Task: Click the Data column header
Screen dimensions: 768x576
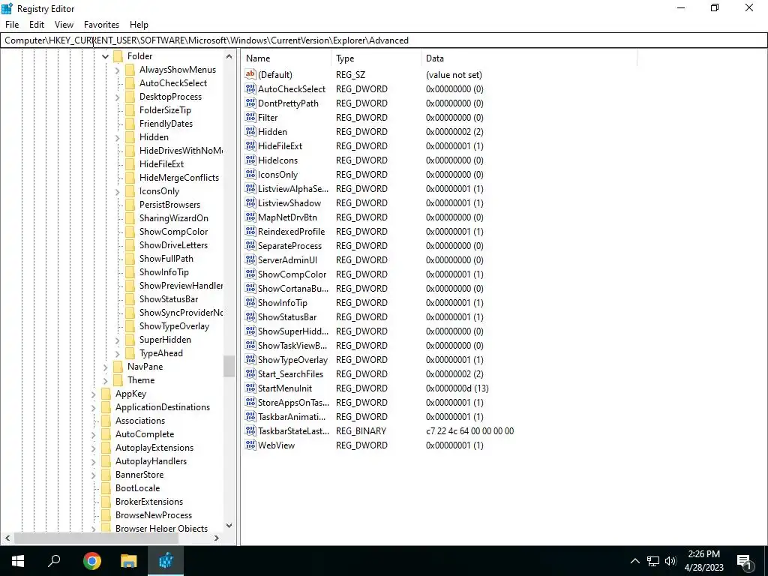Action: [x=529, y=58]
